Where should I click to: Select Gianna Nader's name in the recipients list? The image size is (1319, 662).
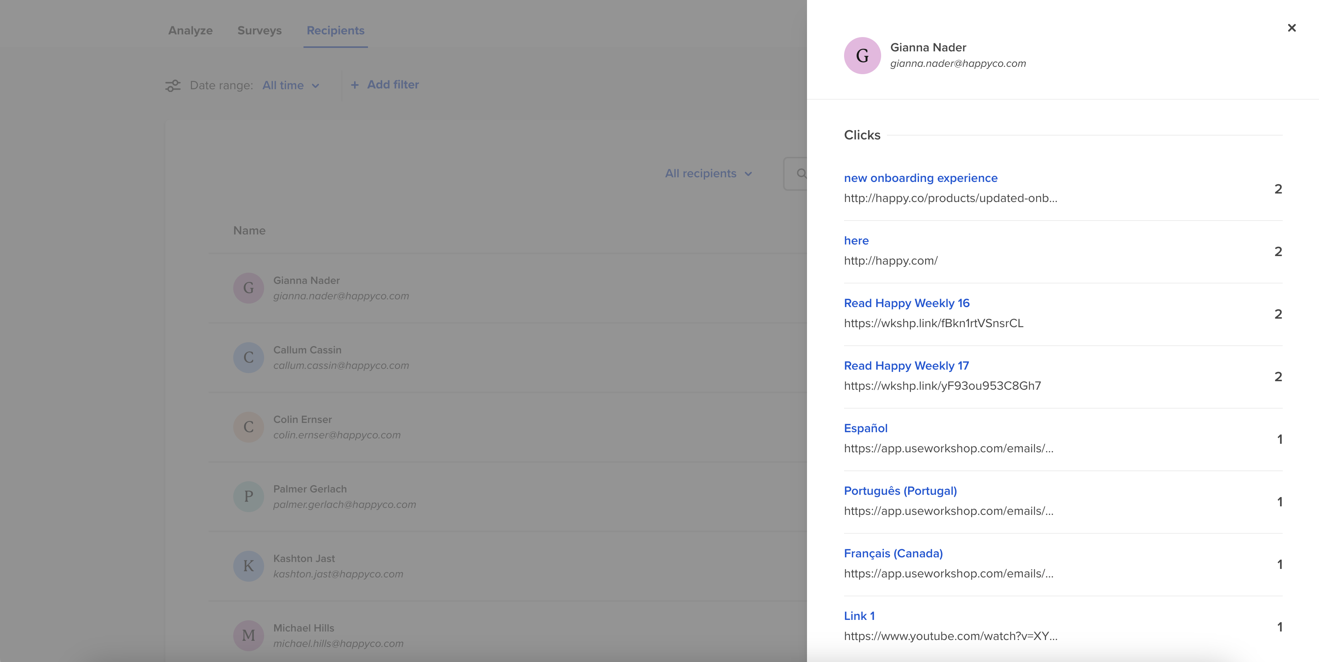[x=306, y=280]
